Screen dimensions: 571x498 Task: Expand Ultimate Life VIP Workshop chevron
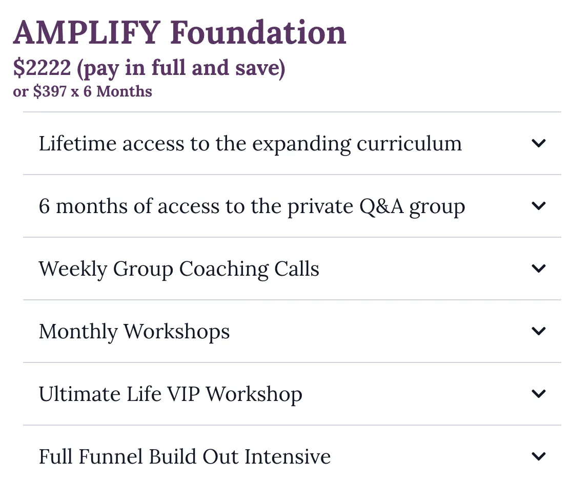[538, 394]
